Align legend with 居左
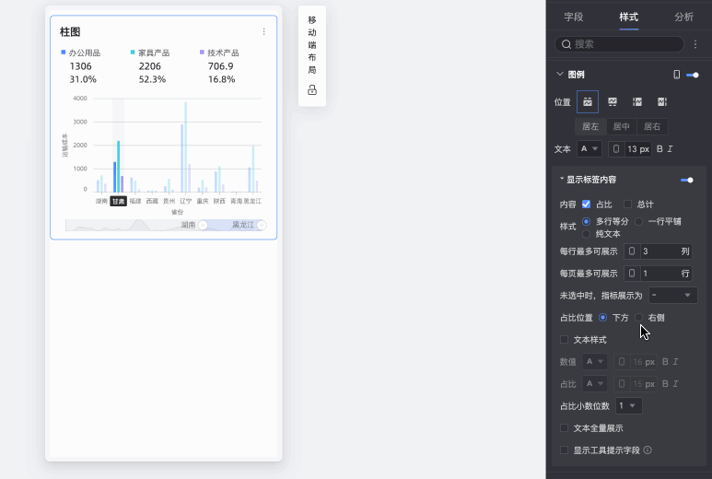Screen dimensions: 712x479 point(590,127)
